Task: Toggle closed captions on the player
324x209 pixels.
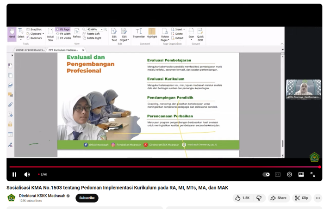Action: [278, 174]
